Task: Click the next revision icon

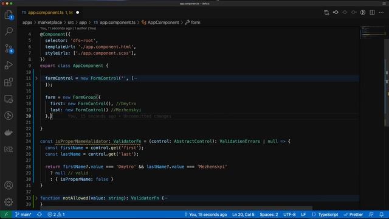Action: [354, 12]
